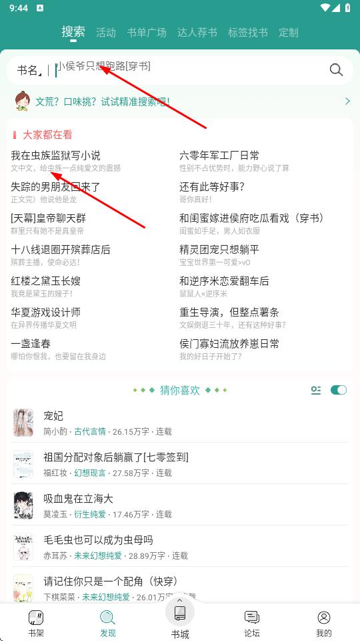Image resolution: width=360 pixels, height=641 pixels.
Task: Open the 论坛 forum icon
Action: point(252,617)
